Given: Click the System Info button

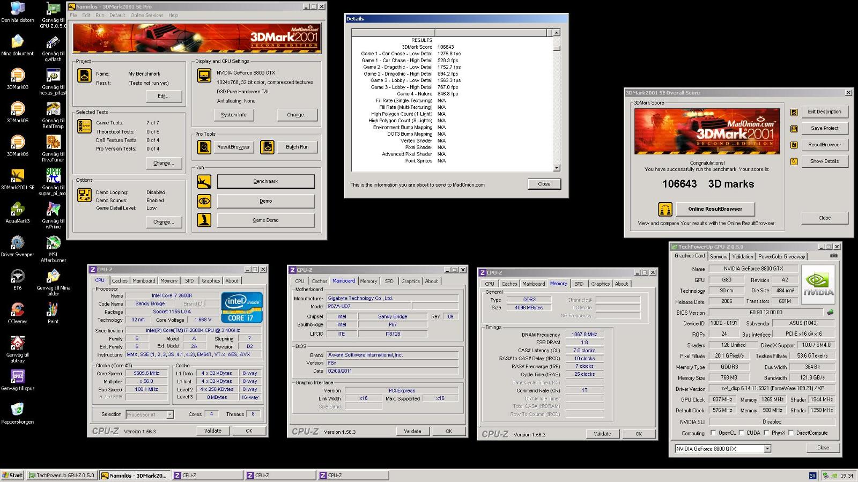Looking at the screenshot, I should (234, 115).
